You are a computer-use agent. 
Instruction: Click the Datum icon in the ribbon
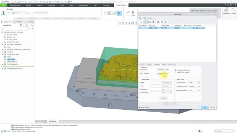pos(234,10)
